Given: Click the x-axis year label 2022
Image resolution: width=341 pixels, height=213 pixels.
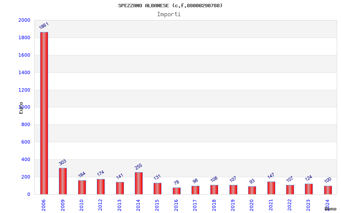Looking at the screenshot, I should (x=289, y=205).
